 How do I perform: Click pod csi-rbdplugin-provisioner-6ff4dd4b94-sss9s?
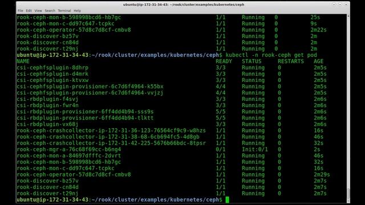point(85,112)
